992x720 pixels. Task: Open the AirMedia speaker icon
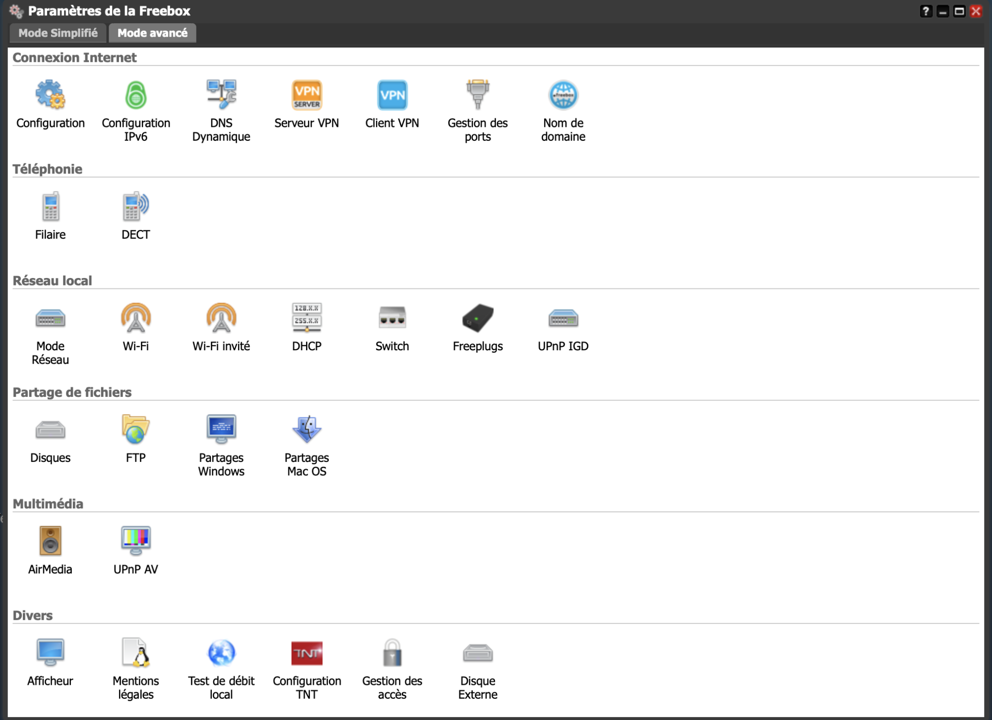tap(51, 541)
